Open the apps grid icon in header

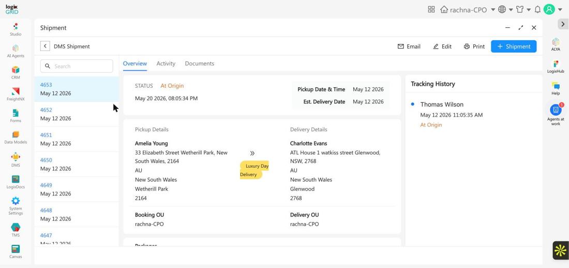pyautogui.click(x=431, y=9)
